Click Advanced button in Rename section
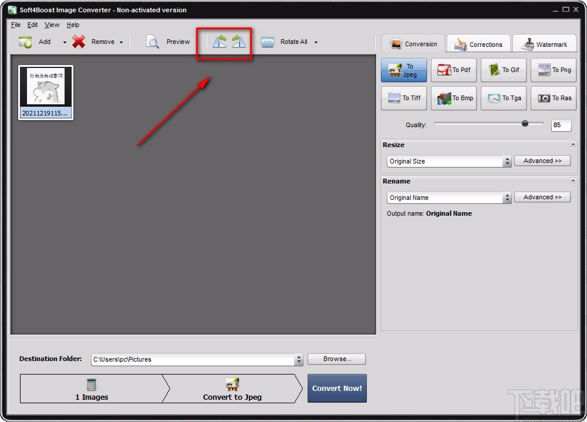This screenshot has width=587, height=422. pyautogui.click(x=542, y=197)
